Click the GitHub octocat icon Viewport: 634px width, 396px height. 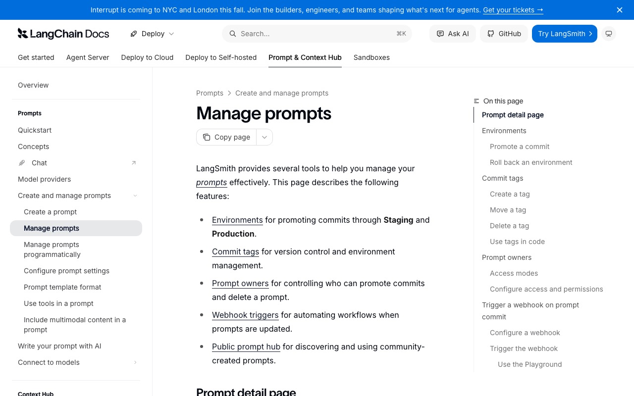491,34
